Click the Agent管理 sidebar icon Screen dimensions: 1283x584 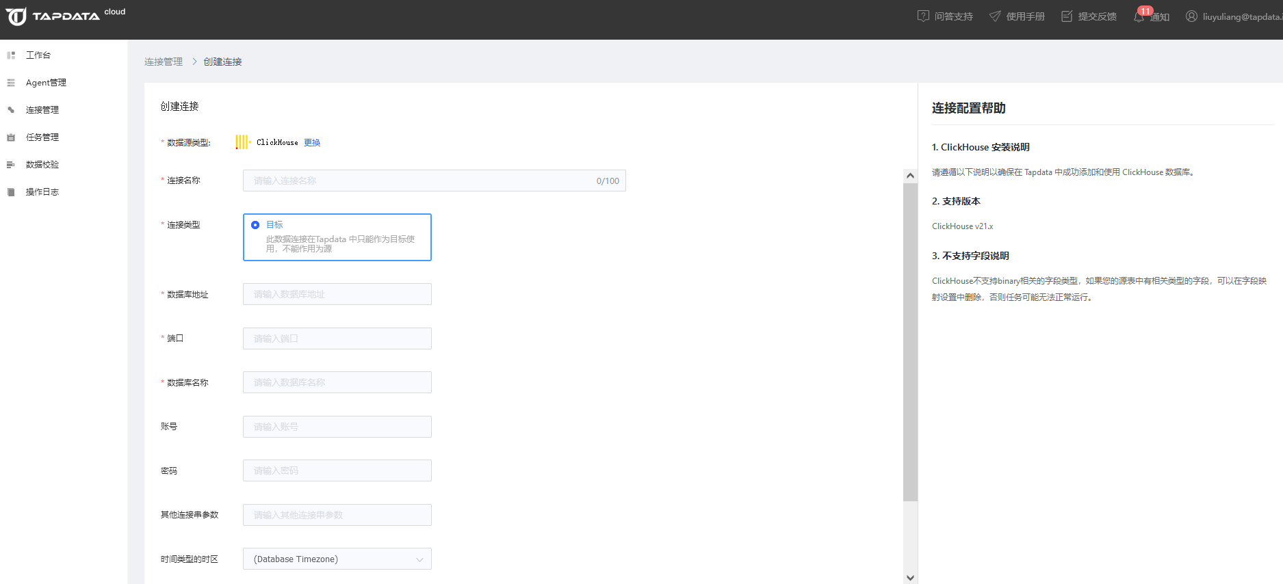[x=11, y=82]
